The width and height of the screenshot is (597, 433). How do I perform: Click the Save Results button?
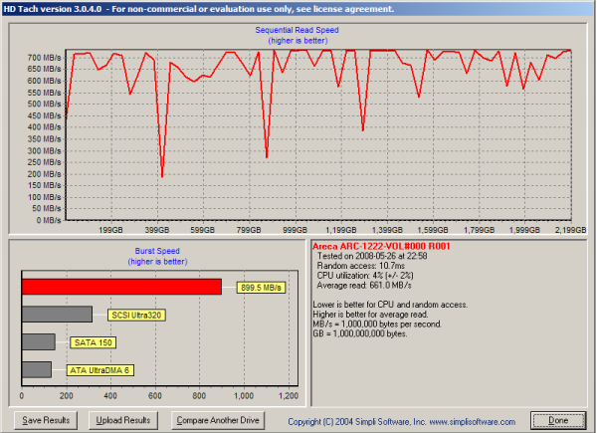point(46,420)
